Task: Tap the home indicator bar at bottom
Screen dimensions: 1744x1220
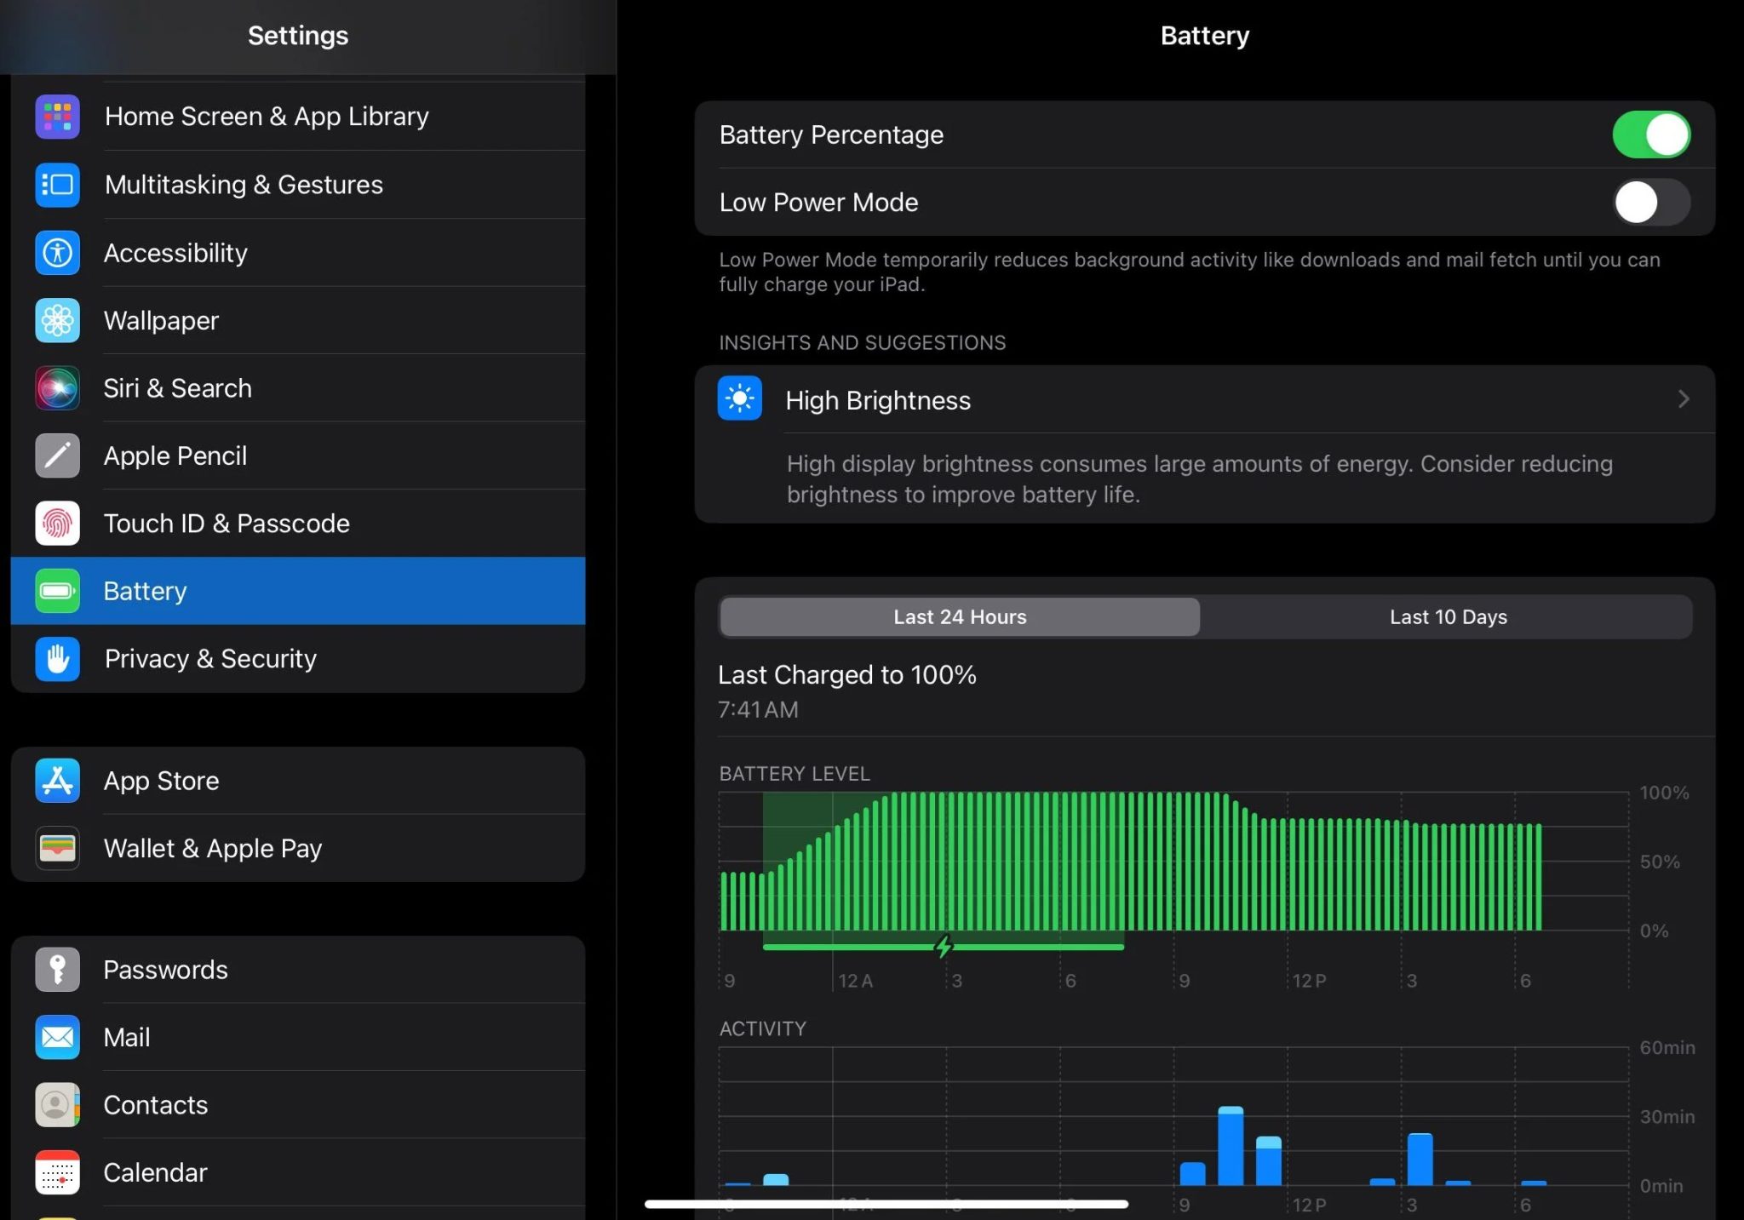Action: coord(886,1204)
